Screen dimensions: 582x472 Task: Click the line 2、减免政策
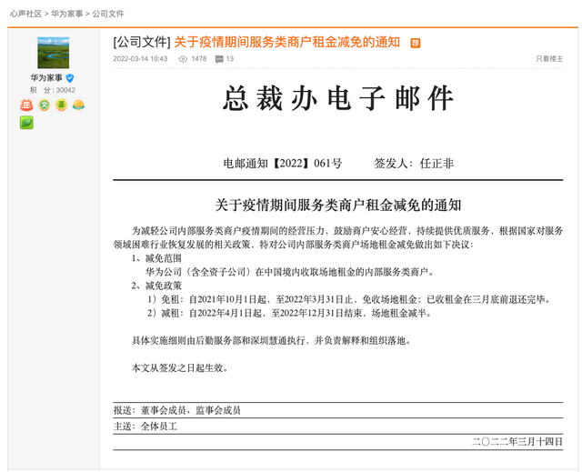coord(156,286)
